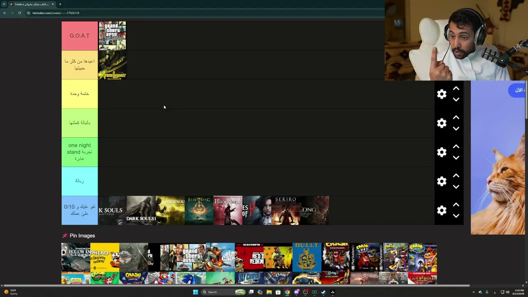Open Google Chrome from the taskbar

click(x=287, y=292)
